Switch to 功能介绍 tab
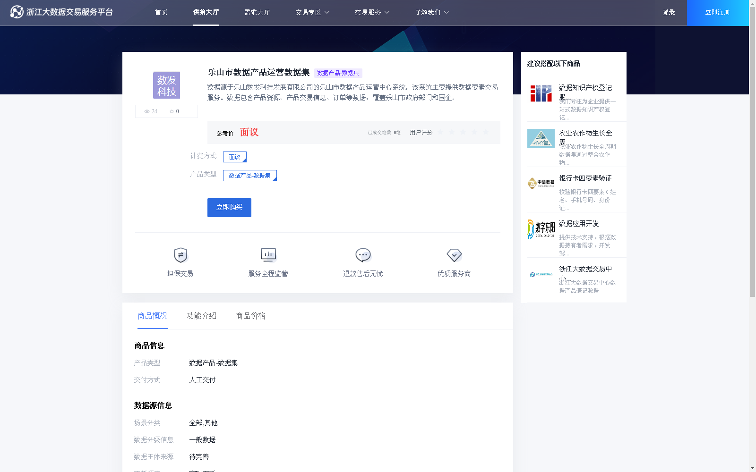The height and width of the screenshot is (472, 756). click(x=202, y=316)
